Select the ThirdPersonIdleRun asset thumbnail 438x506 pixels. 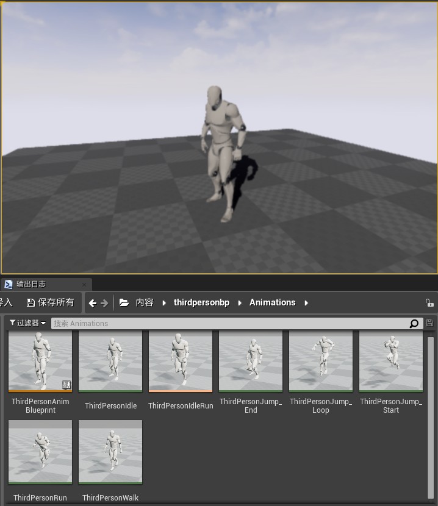click(181, 362)
